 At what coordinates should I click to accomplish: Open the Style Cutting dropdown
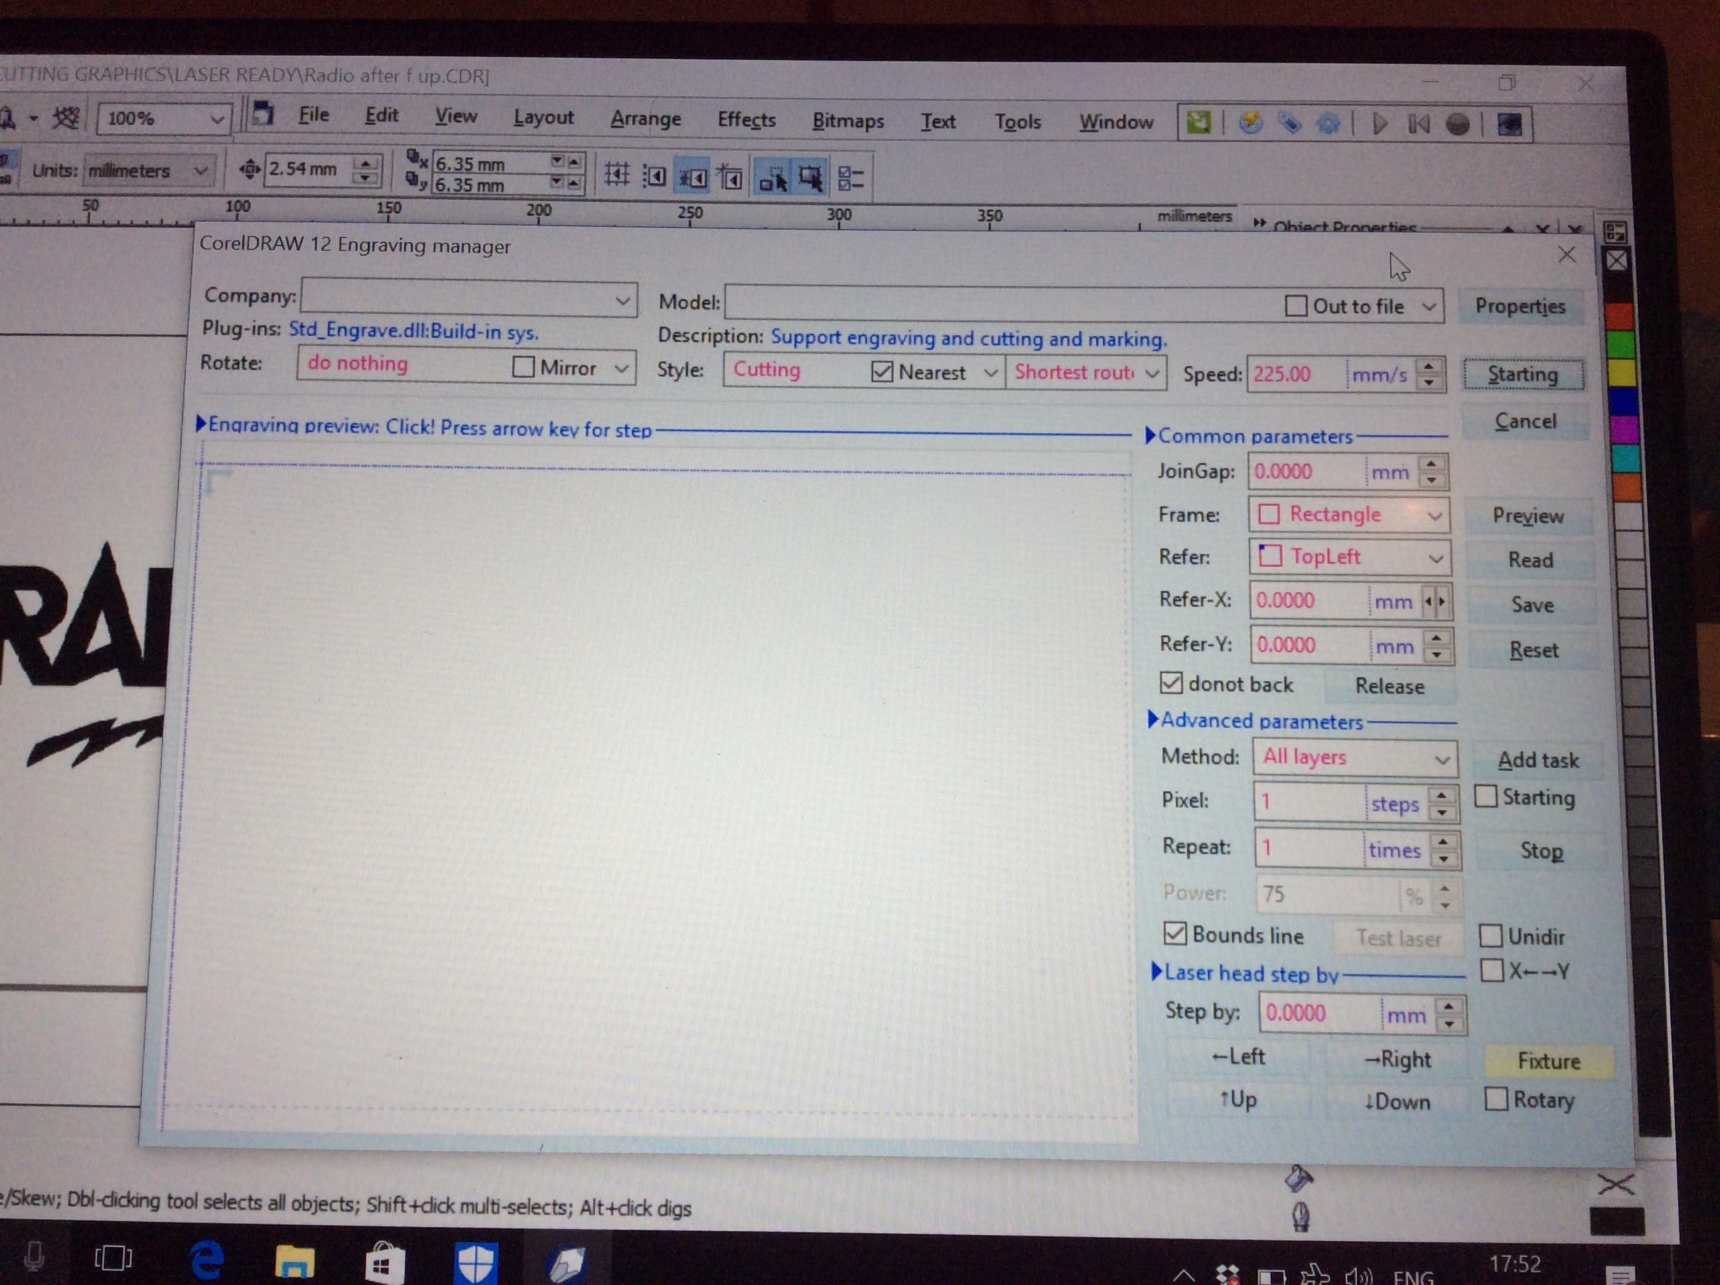pos(990,372)
